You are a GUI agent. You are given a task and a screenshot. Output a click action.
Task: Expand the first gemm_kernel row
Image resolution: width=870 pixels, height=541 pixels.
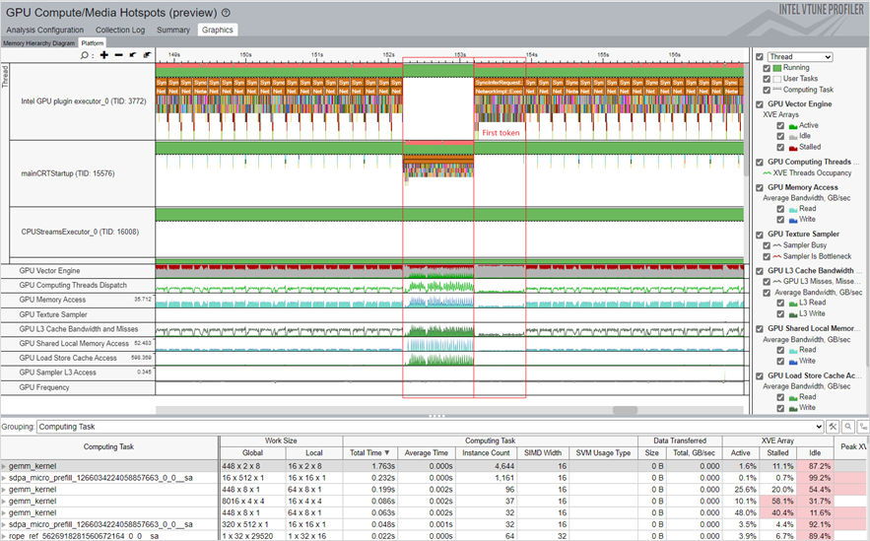tap(5, 465)
